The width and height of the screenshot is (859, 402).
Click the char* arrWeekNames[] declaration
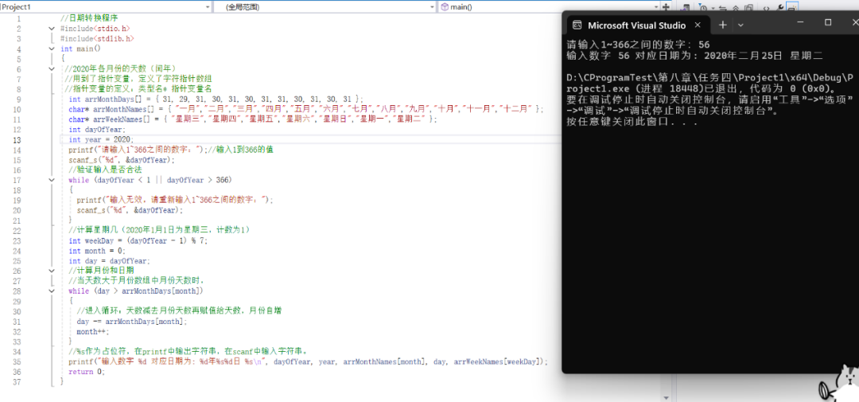[253, 119]
